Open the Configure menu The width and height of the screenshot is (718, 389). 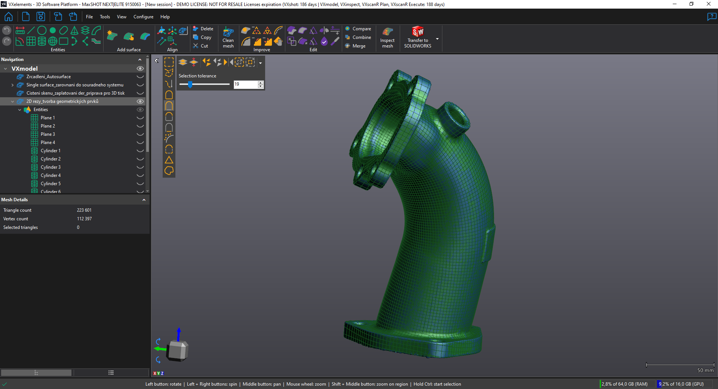143,17
